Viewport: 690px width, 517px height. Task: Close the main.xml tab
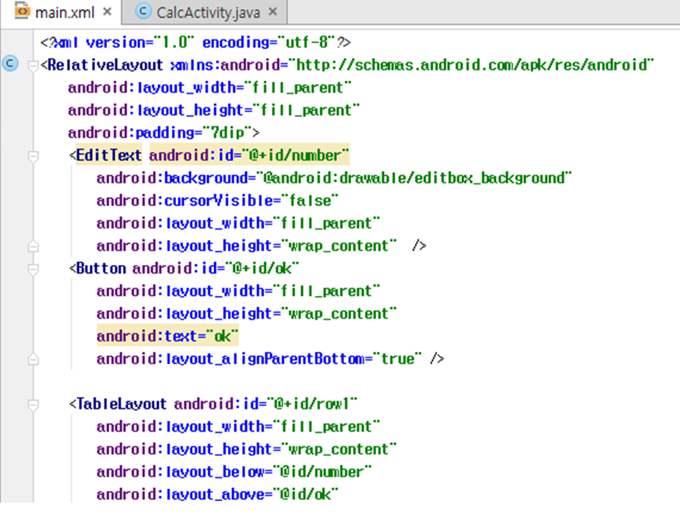coord(108,12)
